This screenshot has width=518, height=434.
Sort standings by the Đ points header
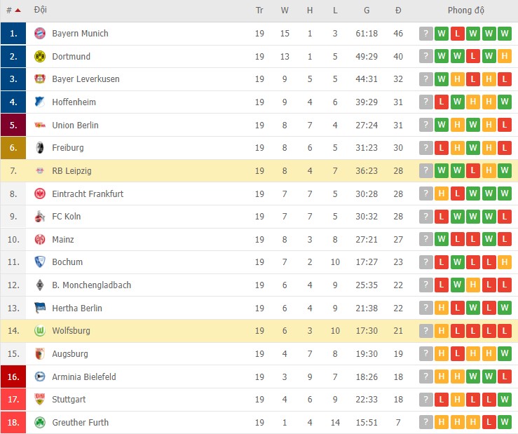point(398,11)
